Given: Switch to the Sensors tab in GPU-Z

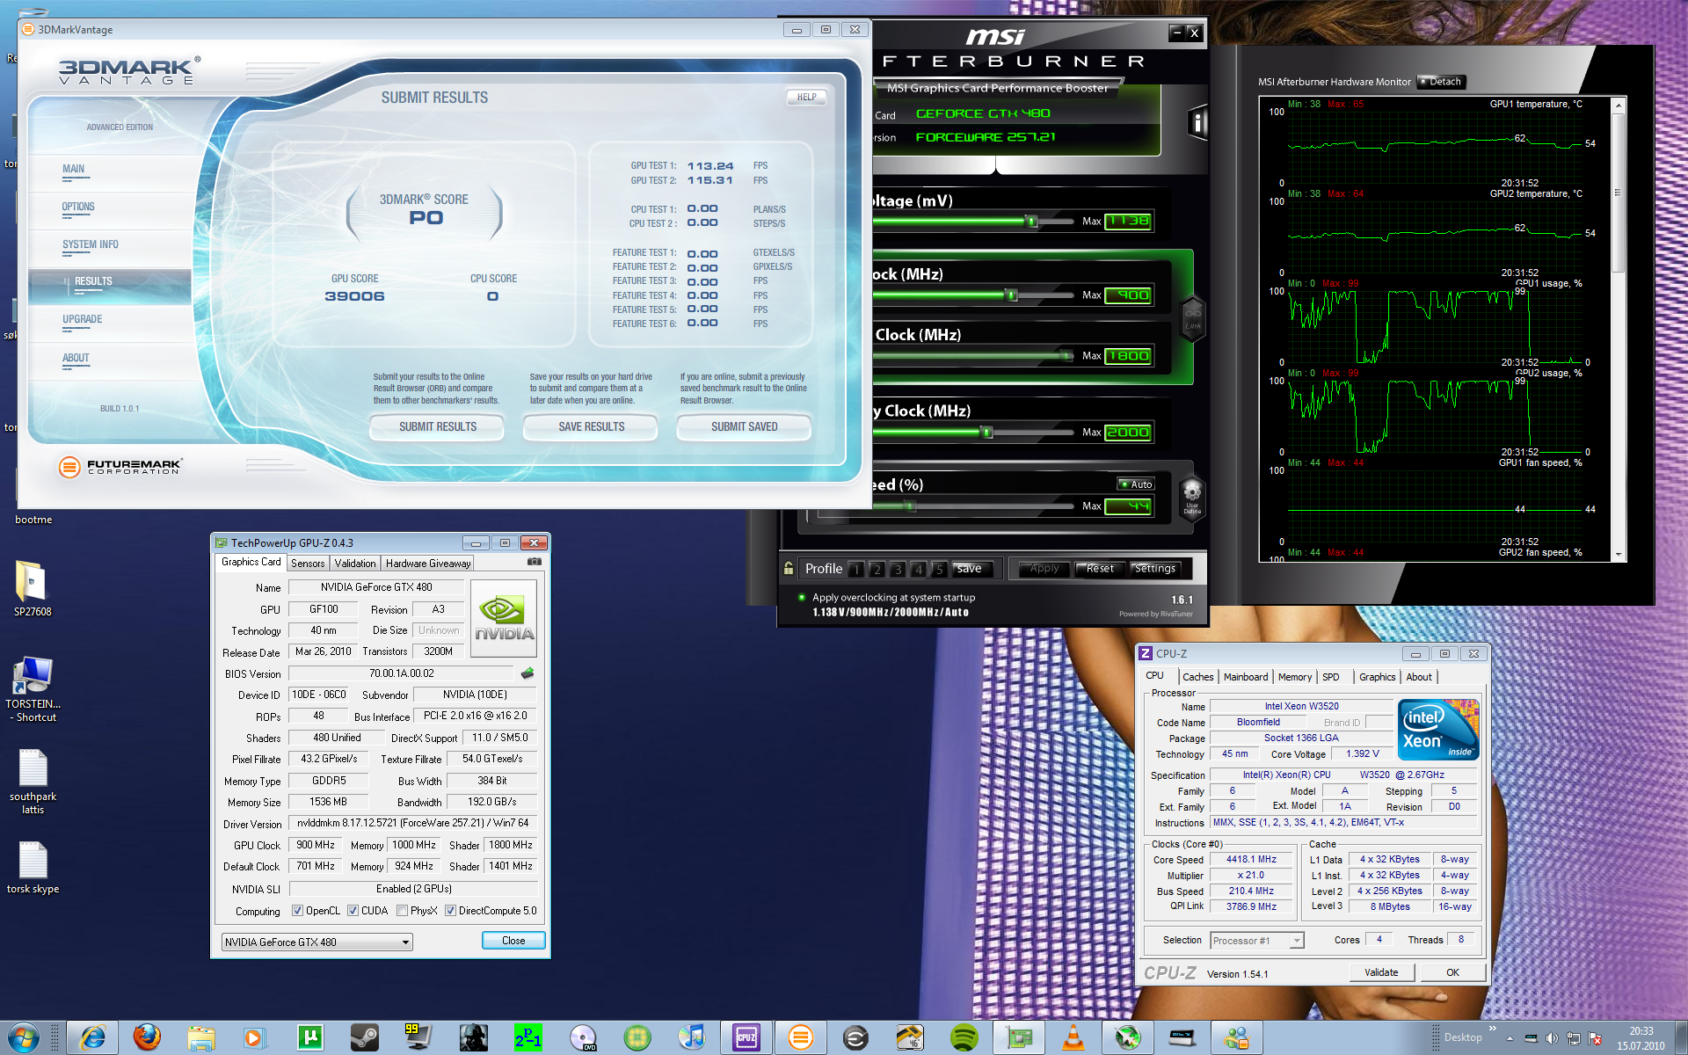Looking at the screenshot, I should pos(308,563).
